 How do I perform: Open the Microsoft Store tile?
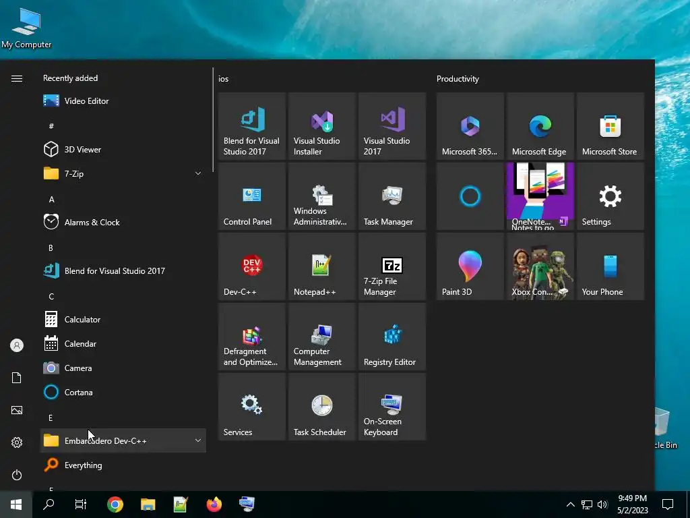point(610,126)
